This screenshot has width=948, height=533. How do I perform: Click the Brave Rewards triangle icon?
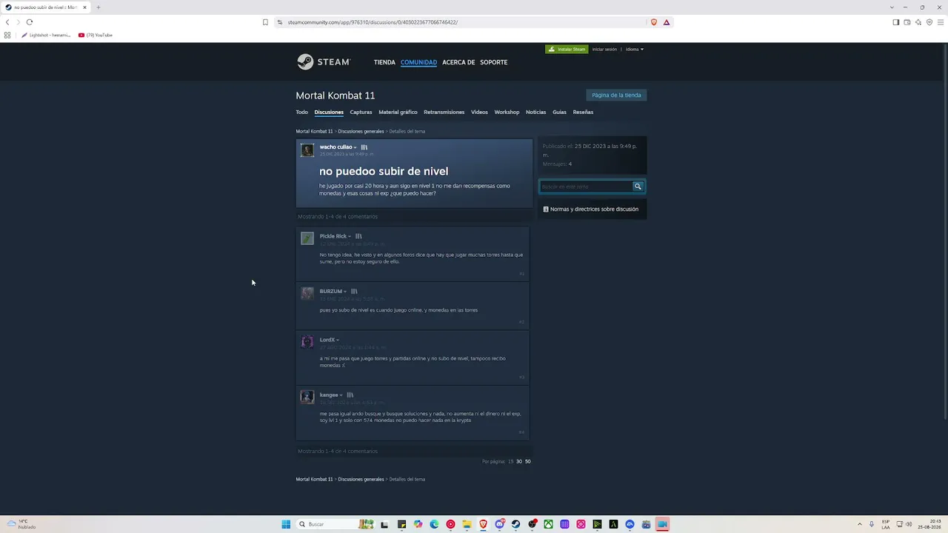(667, 22)
